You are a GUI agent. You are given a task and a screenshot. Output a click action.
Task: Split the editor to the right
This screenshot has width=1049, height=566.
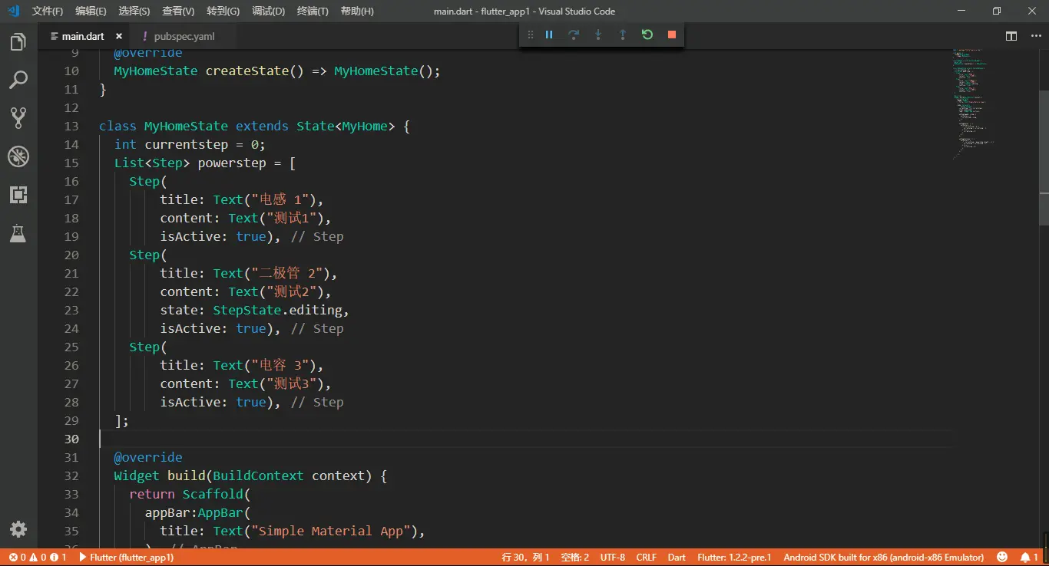point(1011,36)
